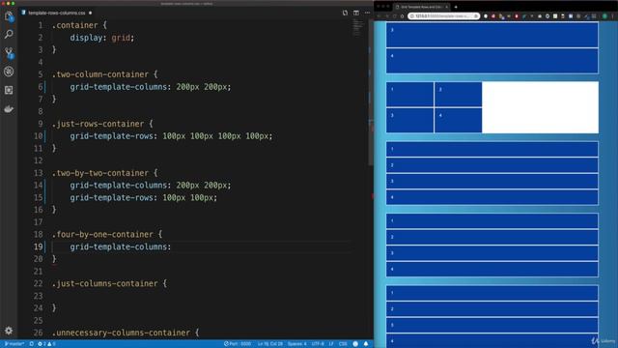This screenshot has height=348, width=618.
Task: Click the feedback smiley in the status bar
Action: click(x=355, y=344)
